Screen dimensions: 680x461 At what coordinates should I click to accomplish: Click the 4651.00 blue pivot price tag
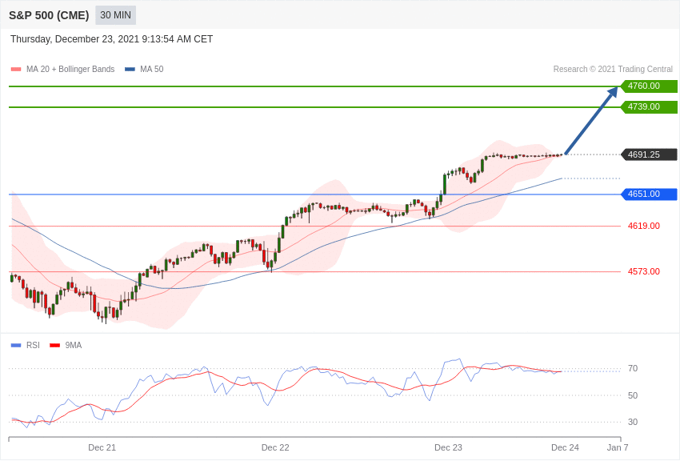point(649,194)
